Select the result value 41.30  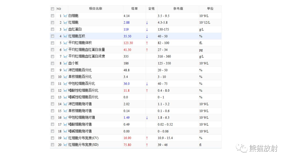(x=127, y=50)
